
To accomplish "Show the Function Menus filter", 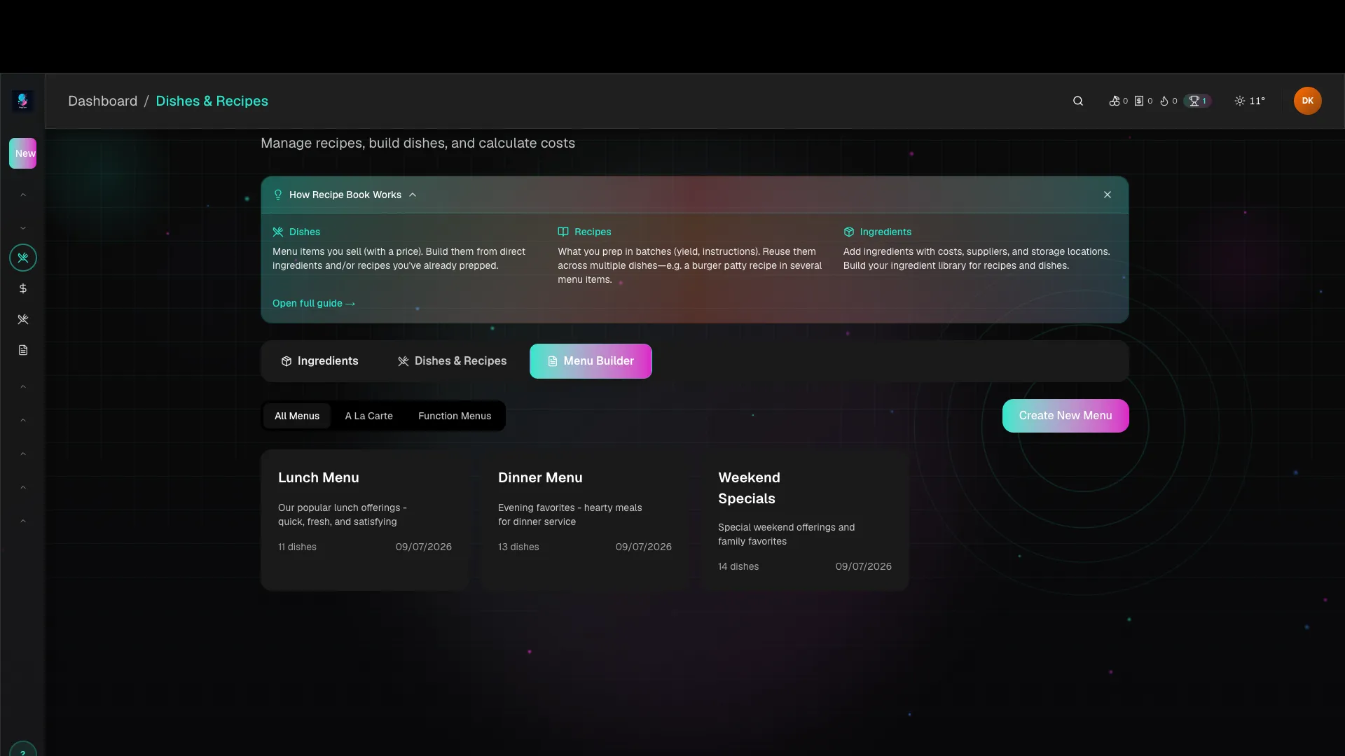I will coord(455,416).
